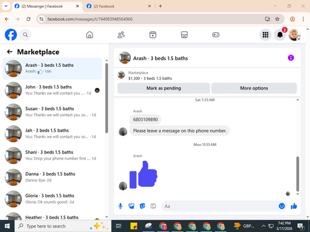
Task: Click the browser back arrow
Action: coord(7,19)
